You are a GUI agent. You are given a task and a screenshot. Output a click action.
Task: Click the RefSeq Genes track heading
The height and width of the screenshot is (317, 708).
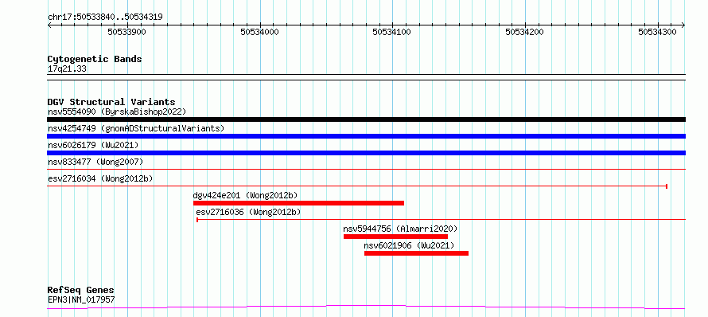[81, 290]
